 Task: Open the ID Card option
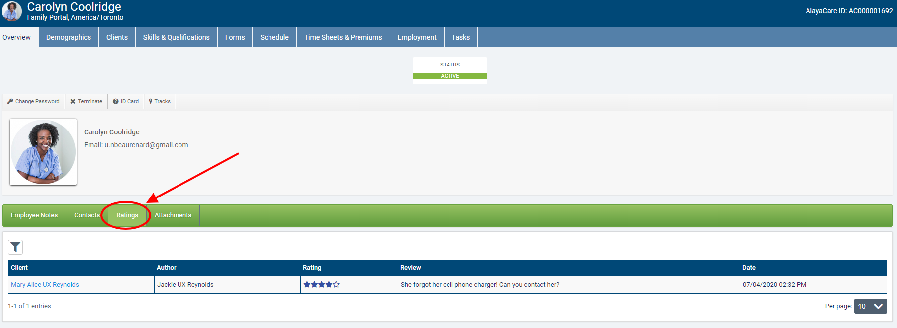coord(126,101)
